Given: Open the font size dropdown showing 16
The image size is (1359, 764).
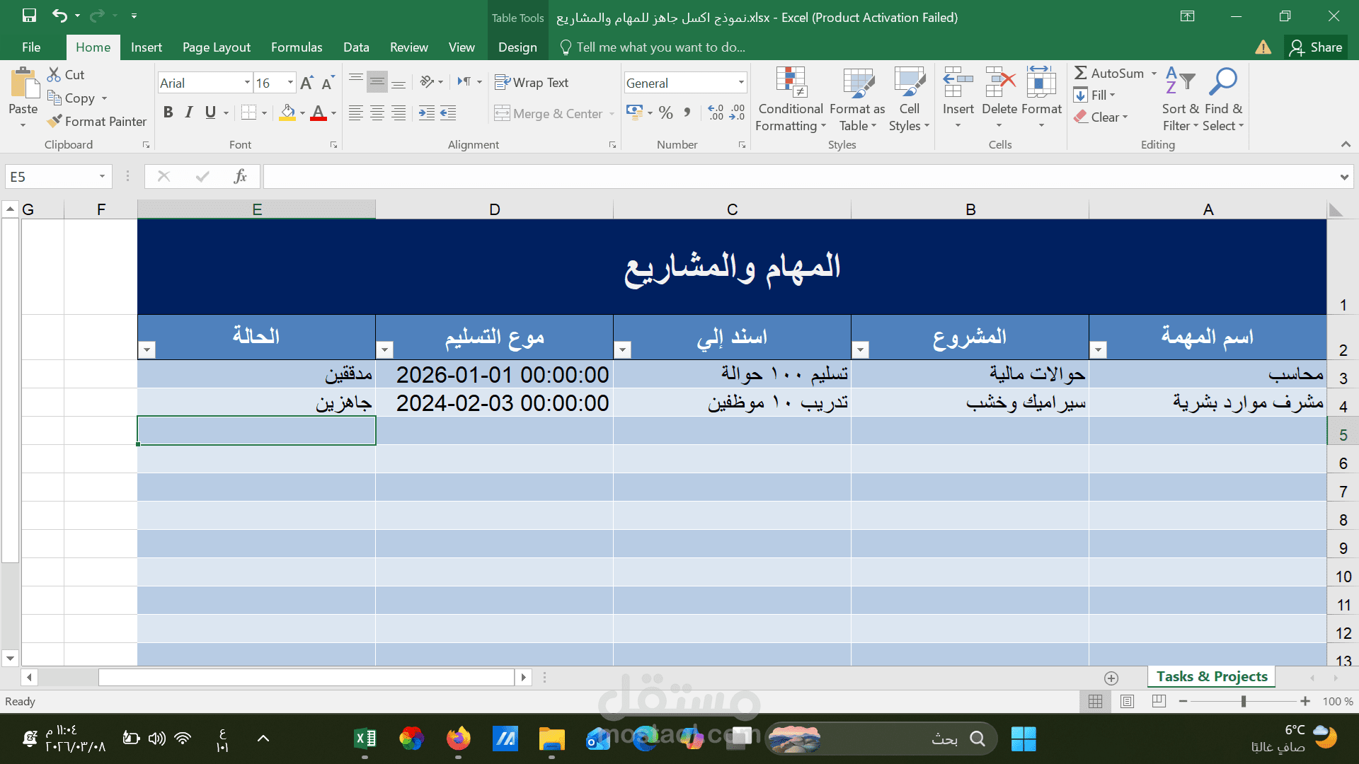Looking at the screenshot, I should [290, 83].
